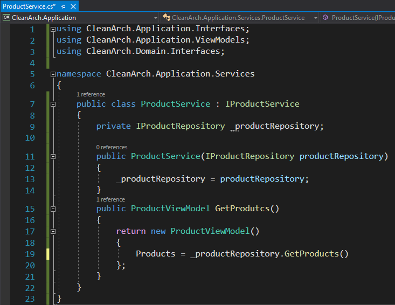Click the GetProdutcs method name

click(x=242, y=209)
